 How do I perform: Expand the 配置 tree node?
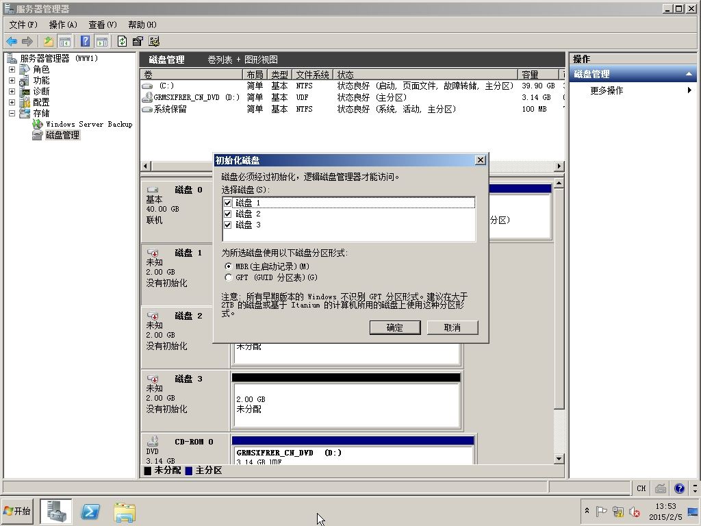12,103
